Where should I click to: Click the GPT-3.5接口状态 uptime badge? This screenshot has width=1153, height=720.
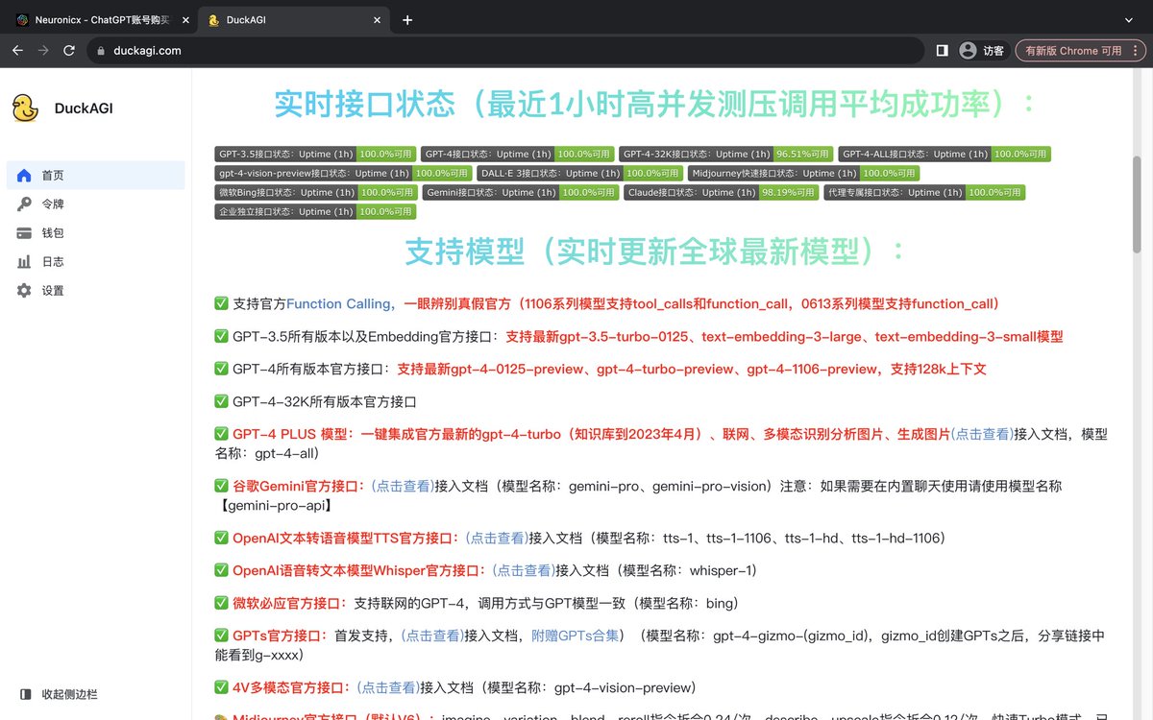[316, 154]
